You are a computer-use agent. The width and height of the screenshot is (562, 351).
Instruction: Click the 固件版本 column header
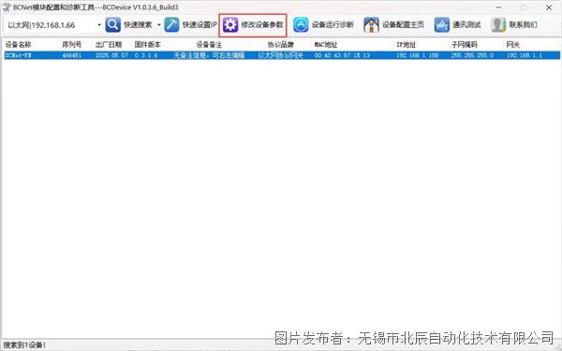tap(147, 45)
